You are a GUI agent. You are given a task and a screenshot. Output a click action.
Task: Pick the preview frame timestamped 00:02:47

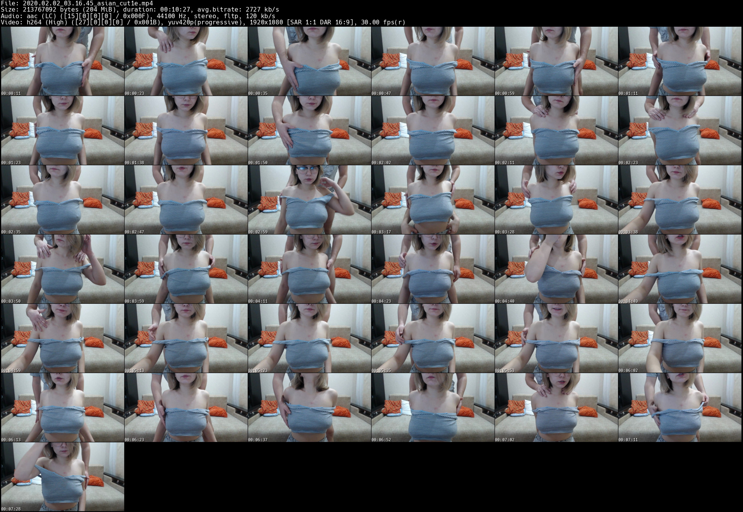tap(186, 200)
